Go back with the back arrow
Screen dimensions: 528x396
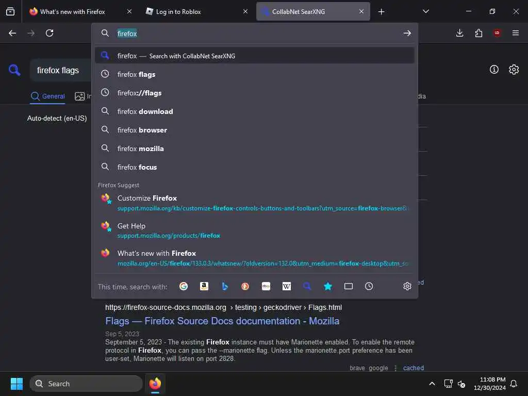(12, 33)
